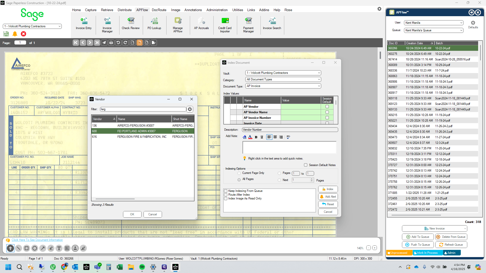Open Windows Start menu

coord(8,267)
